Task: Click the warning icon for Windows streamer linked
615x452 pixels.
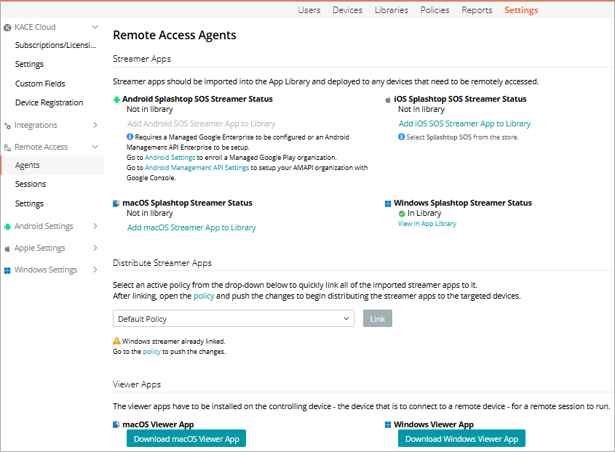Action: [116, 341]
